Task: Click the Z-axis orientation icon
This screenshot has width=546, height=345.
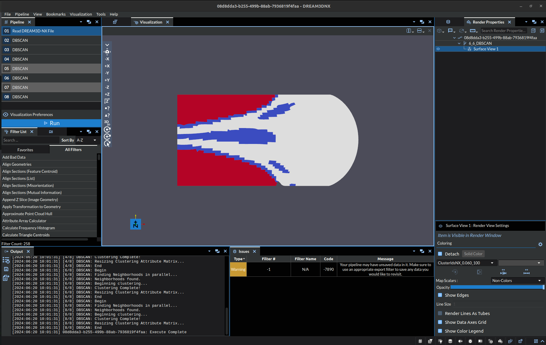Action: (107, 101)
